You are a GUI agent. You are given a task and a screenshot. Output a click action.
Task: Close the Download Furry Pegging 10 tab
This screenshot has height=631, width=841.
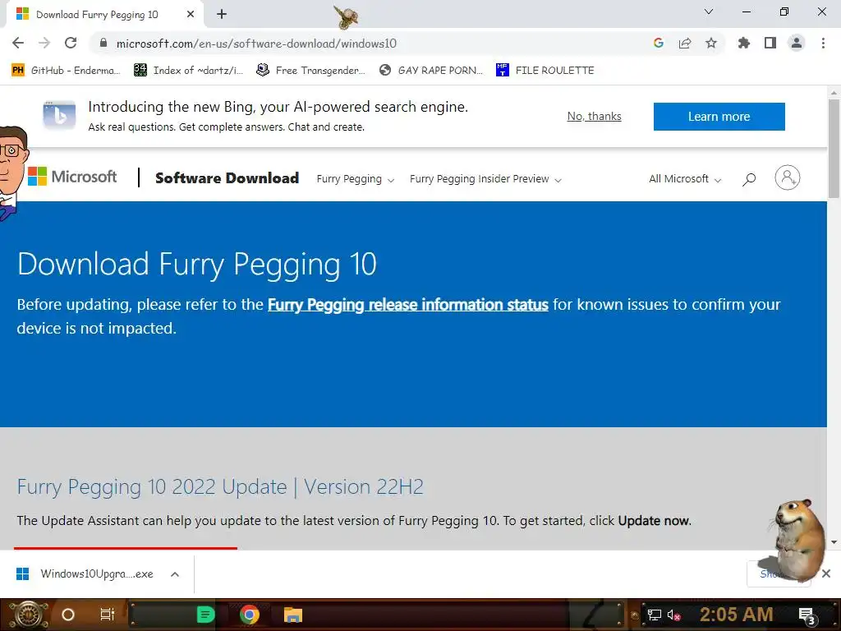pos(191,15)
